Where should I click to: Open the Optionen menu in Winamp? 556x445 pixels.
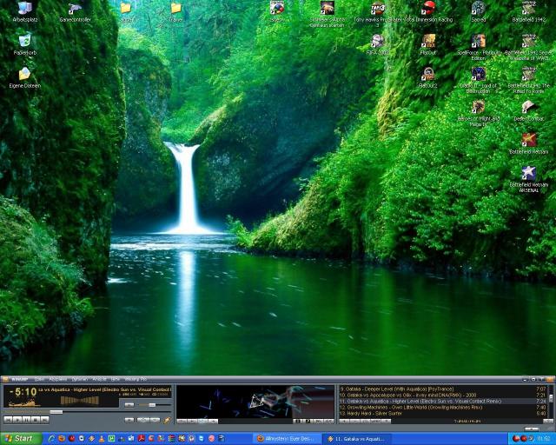79,380
